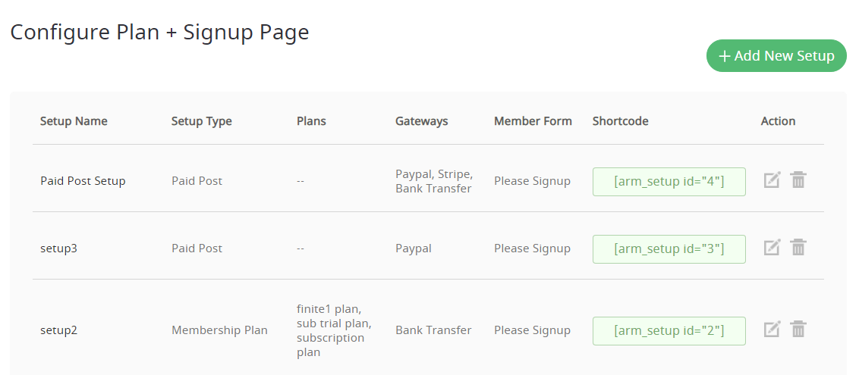Click the Add New Setup button

coord(776,56)
